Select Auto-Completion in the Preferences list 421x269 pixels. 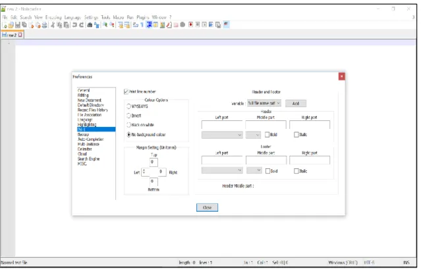pos(90,139)
